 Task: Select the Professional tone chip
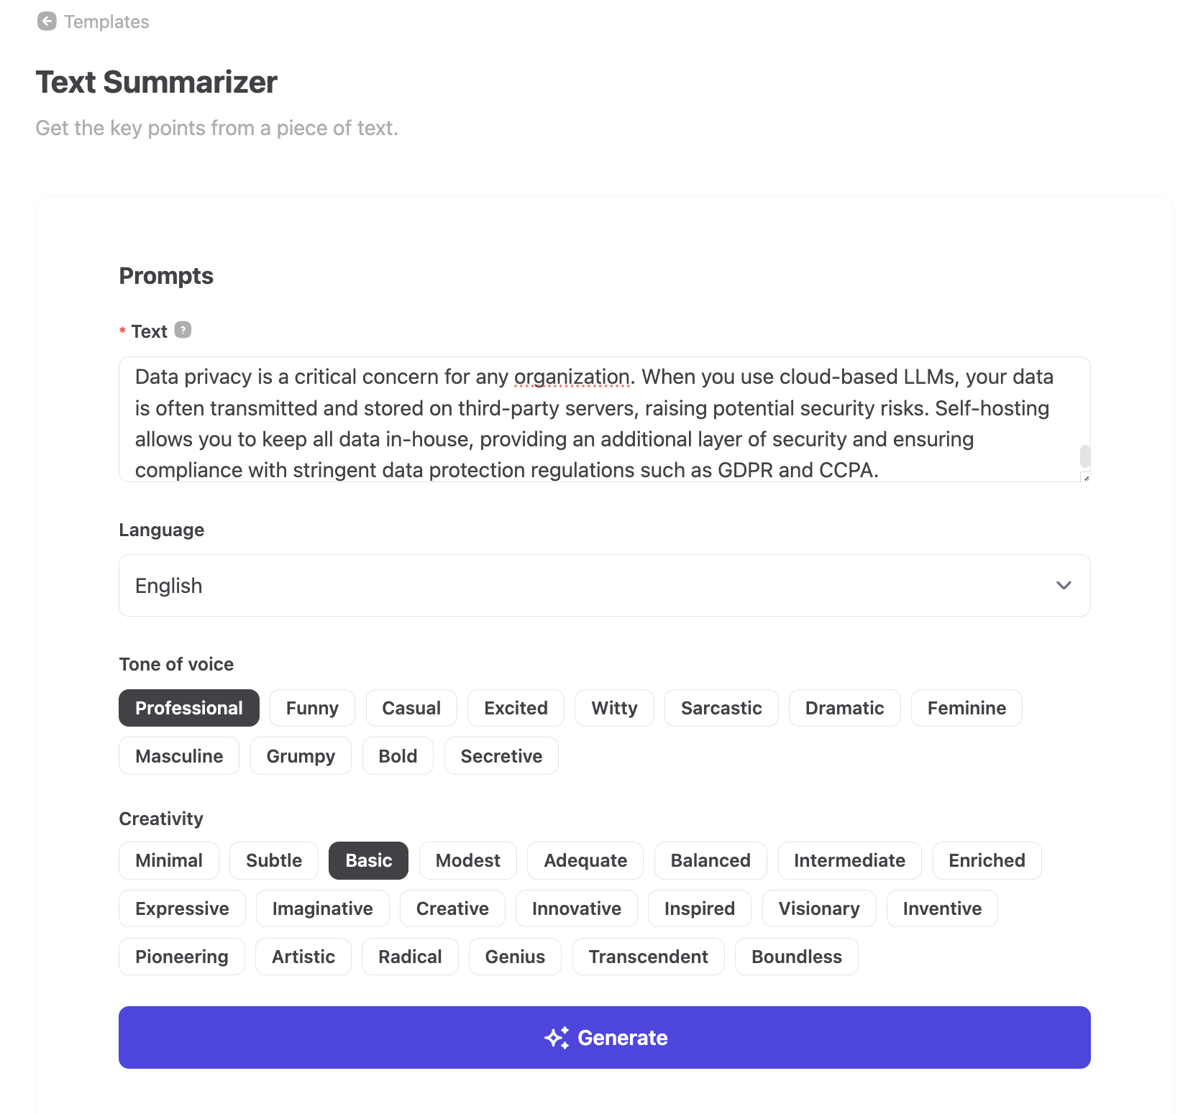point(189,709)
